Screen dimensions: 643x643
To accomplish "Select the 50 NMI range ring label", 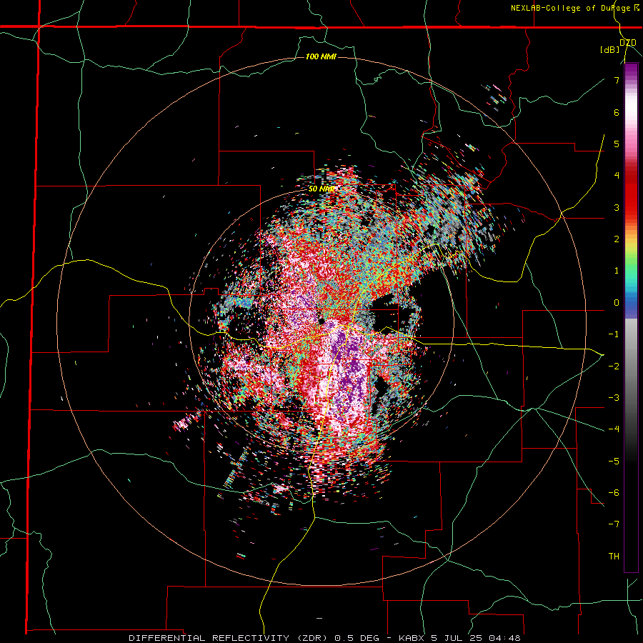I will pos(321,189).
